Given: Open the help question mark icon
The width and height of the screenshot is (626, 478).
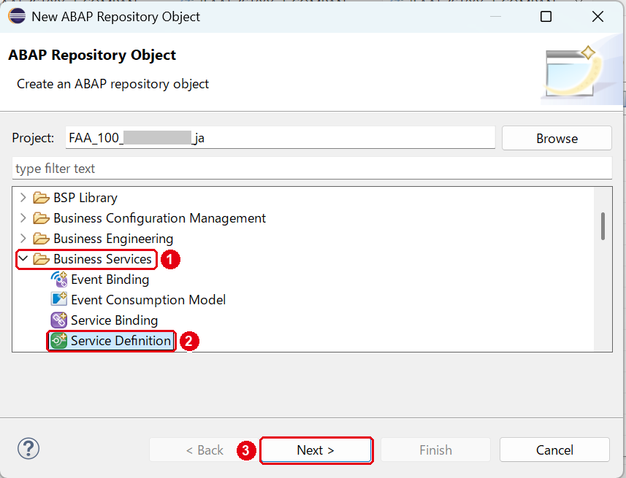Looking at the screenshot, I should coord(28,449).
